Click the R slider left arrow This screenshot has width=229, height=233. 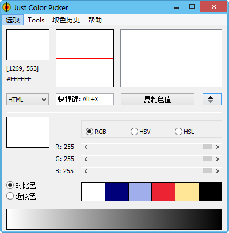coord(86,147)
